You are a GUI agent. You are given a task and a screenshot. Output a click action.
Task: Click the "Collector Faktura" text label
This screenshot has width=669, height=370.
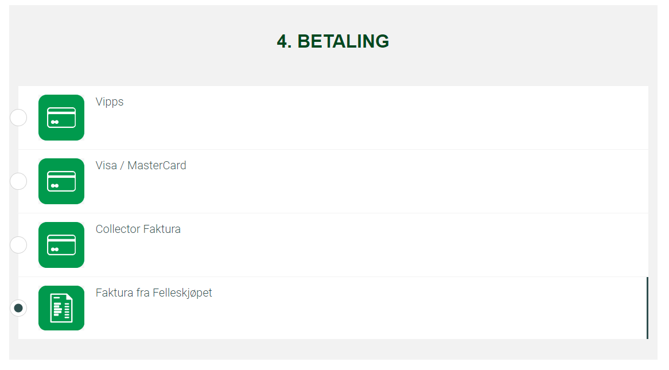[138, 229]
